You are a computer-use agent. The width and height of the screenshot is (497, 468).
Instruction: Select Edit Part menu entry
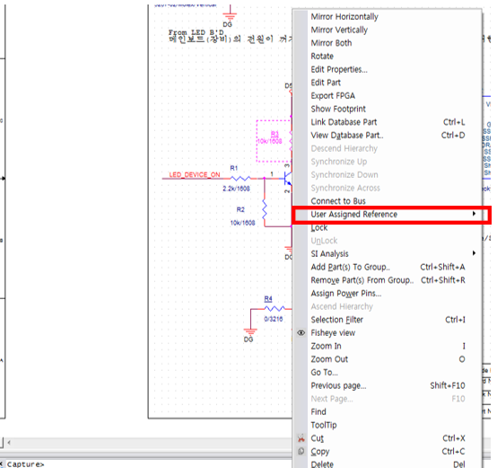tap(326, 83)
